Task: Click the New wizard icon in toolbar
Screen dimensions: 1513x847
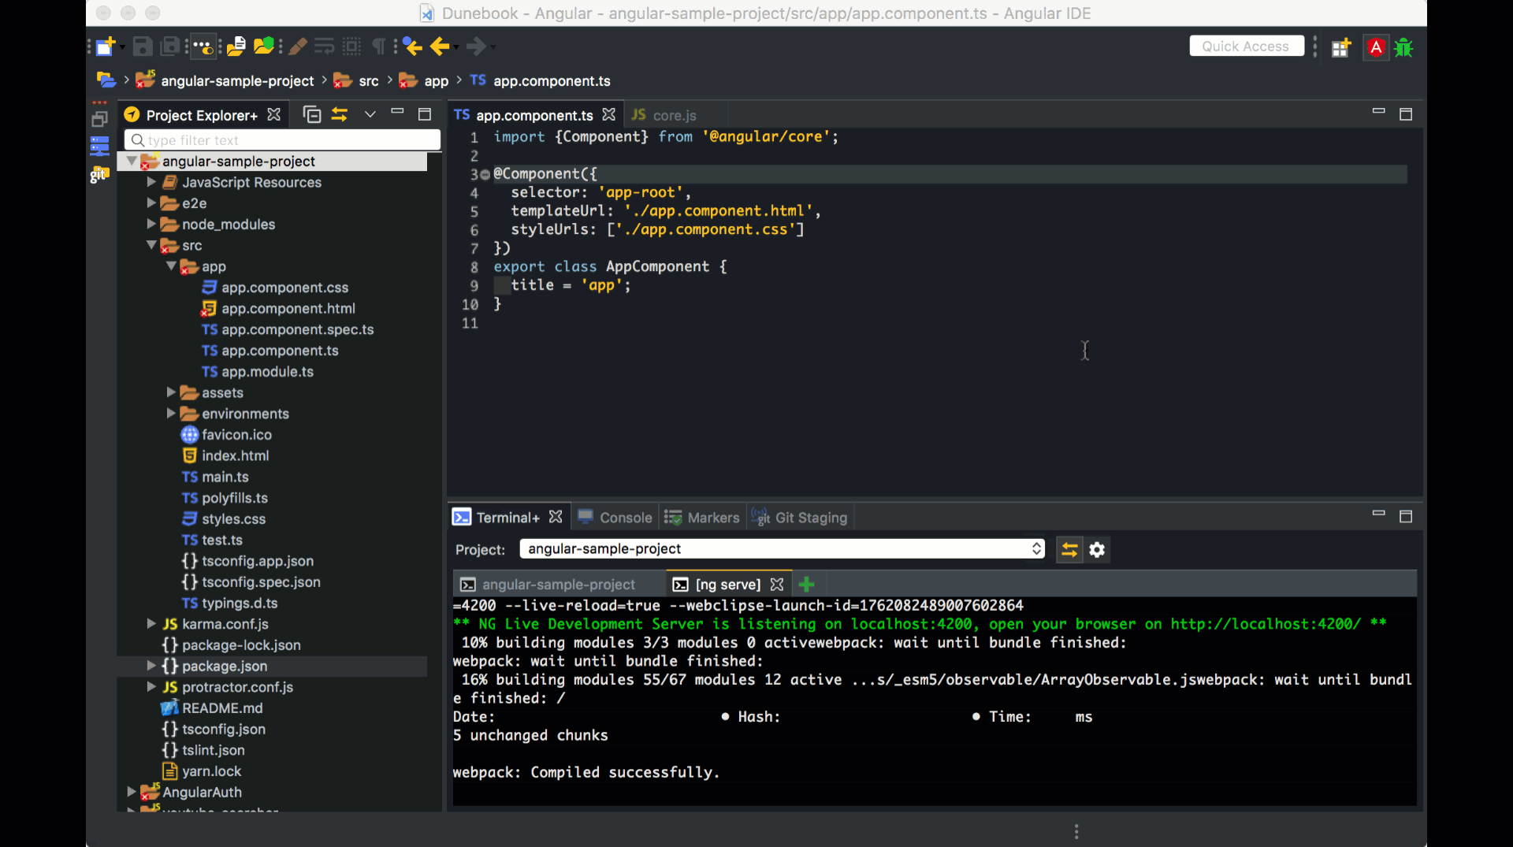Action: coord(105,47)
